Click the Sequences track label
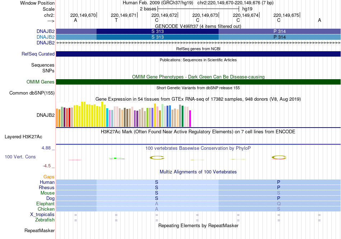Viewport: 341px width, 239px height. click(x=43, y=65)
